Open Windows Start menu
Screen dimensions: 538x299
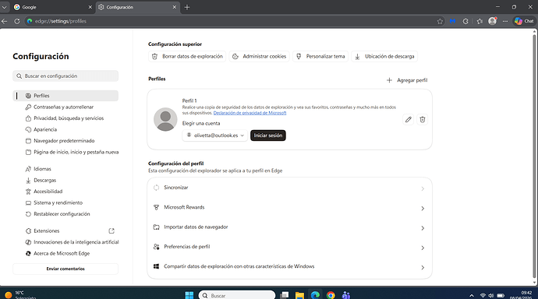click(x=189, y=295)
